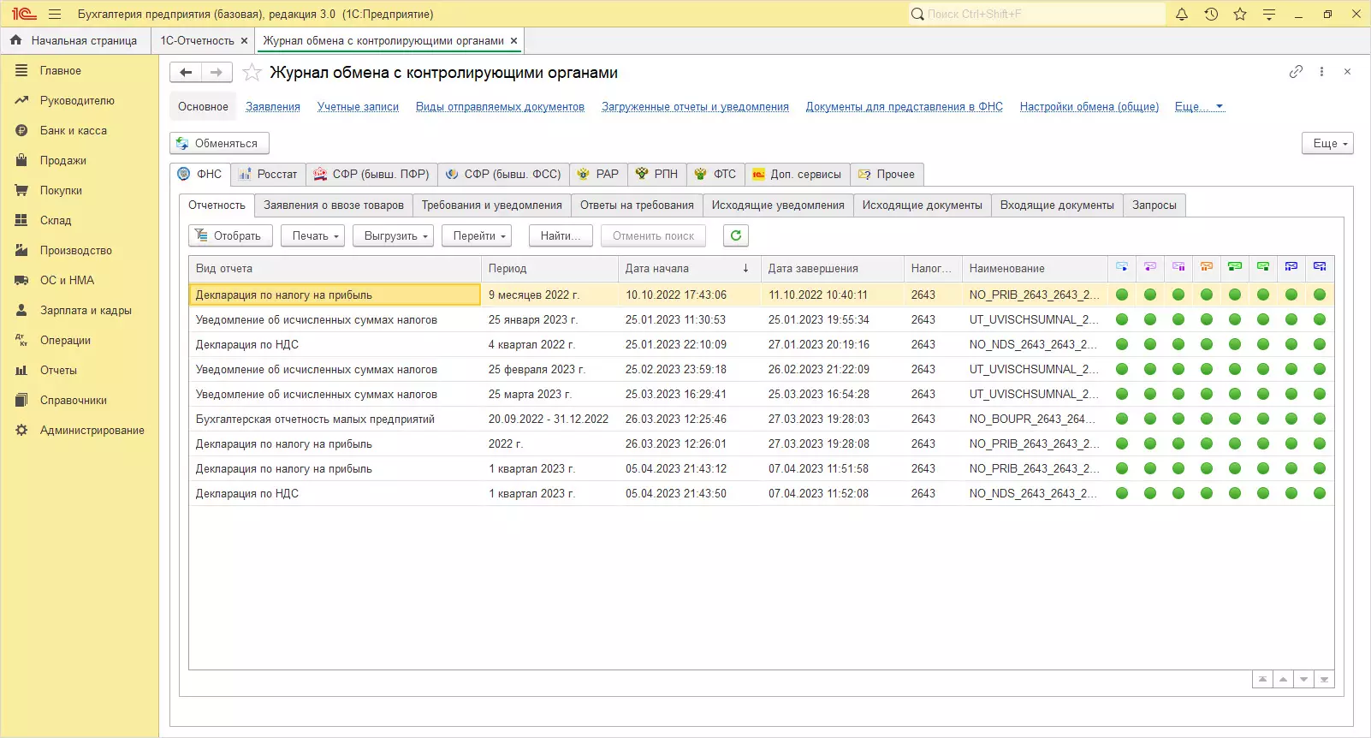Switch to the Росстат tab

coord(268,175)
